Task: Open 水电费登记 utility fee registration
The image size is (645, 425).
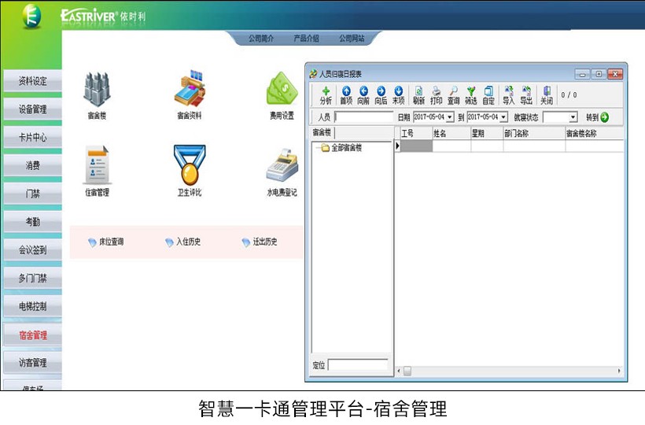Action: [x=282, y=171]
